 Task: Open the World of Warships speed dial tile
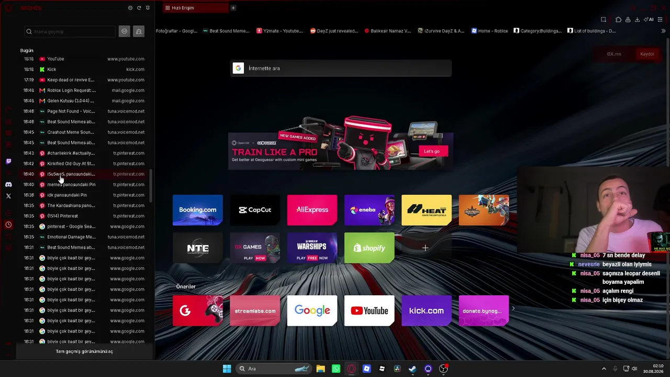pyautogui.click(x=312, y=248)
